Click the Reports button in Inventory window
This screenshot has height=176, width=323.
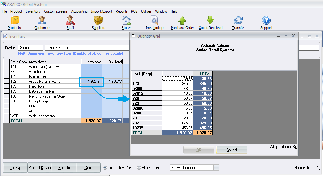64,168
